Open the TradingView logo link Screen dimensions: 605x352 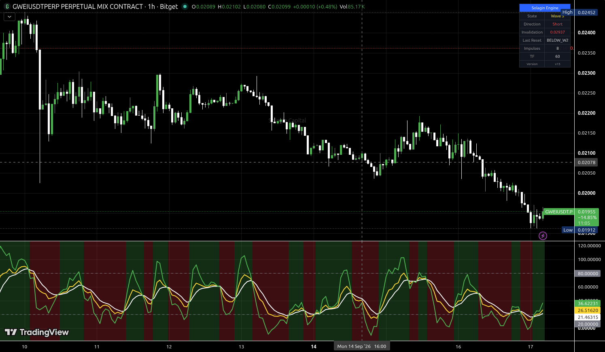37,332
